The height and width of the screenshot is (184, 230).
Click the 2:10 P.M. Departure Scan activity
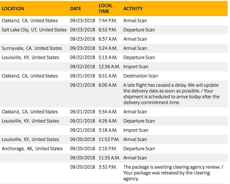139,149
